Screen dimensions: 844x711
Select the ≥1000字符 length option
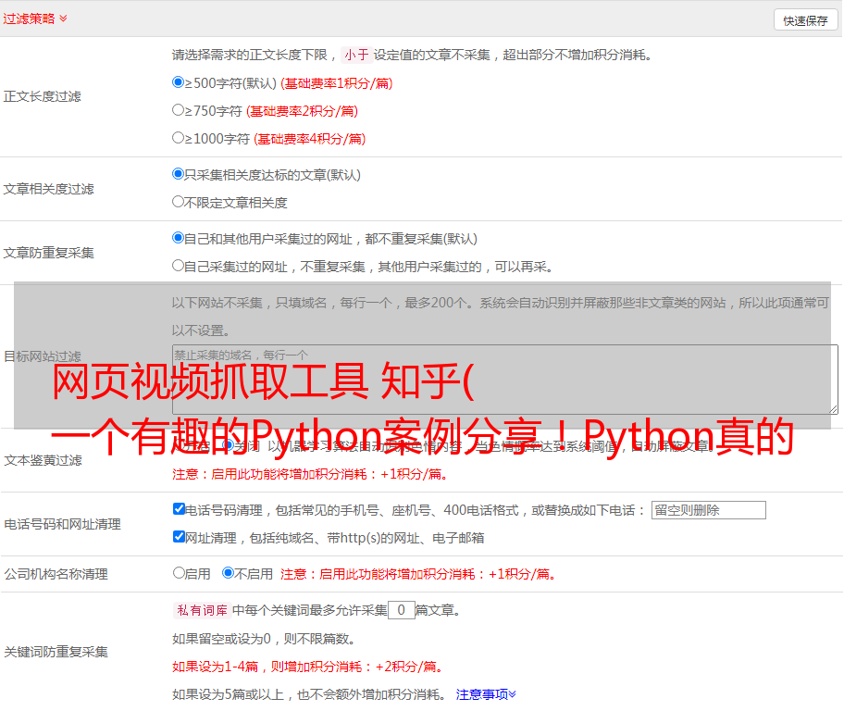(178, 138)
